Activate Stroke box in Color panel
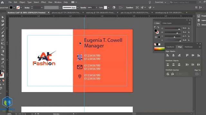The width and height of the screenshot is (206, 115). click(157, 32)
